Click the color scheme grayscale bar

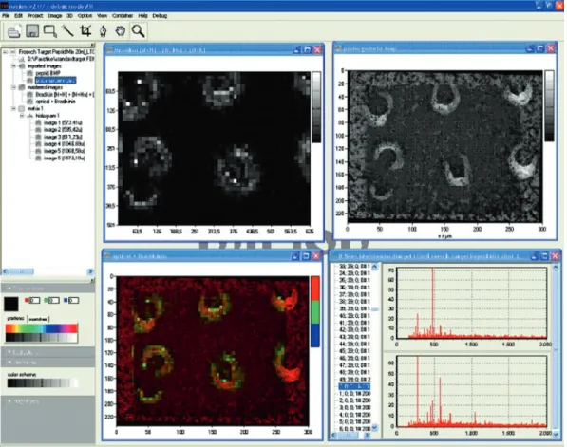point(43,382)
